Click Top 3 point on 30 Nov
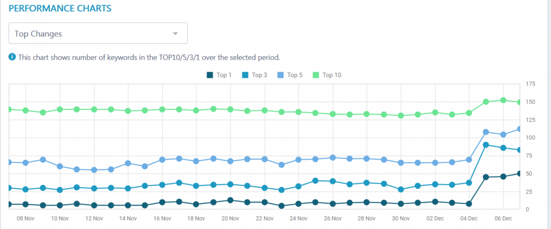The height and width of the screenshot is (229, 551). [401, 189]
